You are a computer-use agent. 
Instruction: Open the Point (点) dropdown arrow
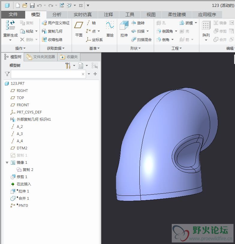pos(99,31)
